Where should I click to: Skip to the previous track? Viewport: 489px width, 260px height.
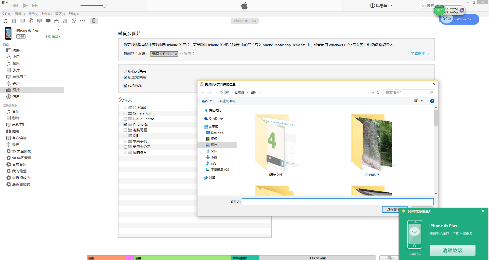coord(15,6)
